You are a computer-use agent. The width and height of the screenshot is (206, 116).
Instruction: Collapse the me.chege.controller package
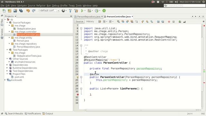[x=9, y=32]
